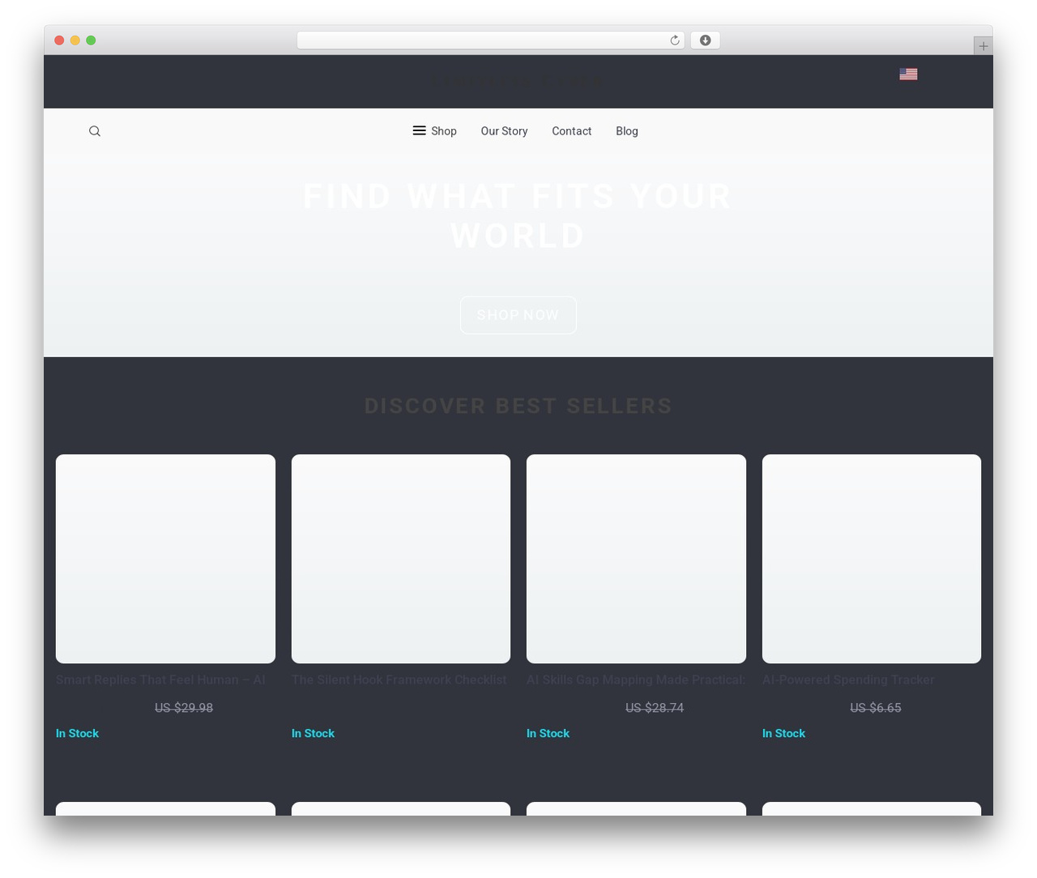Click Smart Replies That Feel Human title

[x=160, y=680]
